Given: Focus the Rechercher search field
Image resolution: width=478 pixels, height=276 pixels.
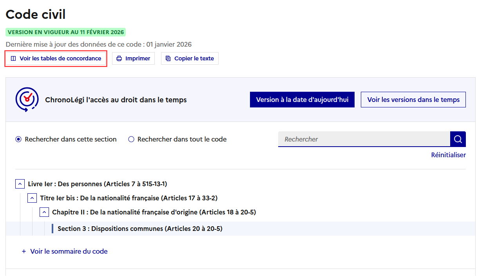Looking at the screenshot, I should pos(364,139).
